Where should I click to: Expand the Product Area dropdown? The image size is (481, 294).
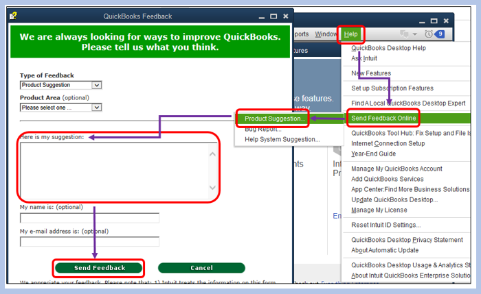[60, 108]
